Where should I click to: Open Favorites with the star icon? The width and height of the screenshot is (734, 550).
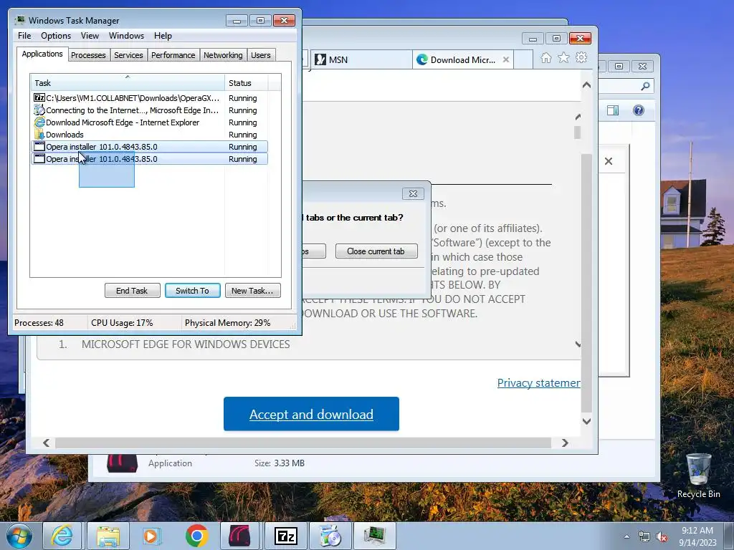[563, 57]
